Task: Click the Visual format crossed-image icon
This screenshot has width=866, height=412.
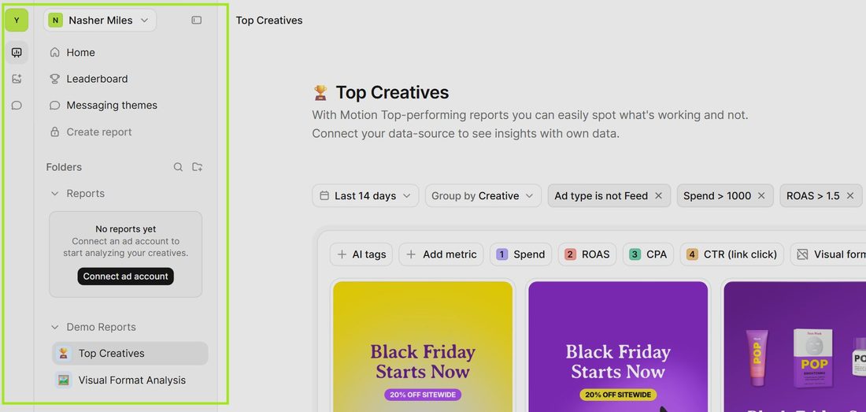Action: [802, 254]
